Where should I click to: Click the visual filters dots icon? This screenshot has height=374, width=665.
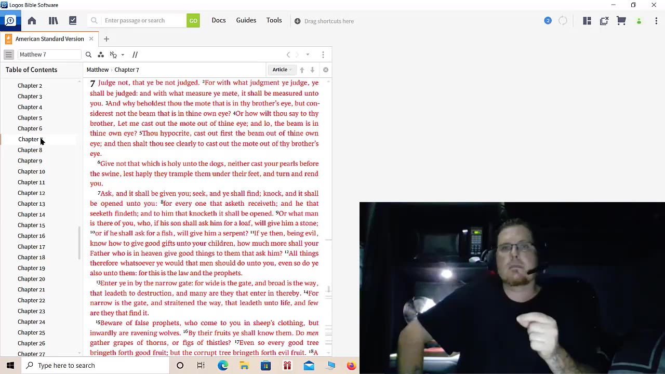(x=101, y=55)
